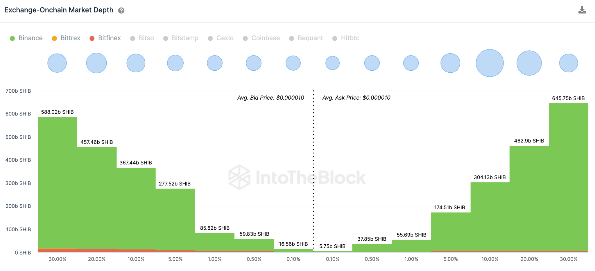Select the 645.75b SHIB ask bar
The image size is (595, 271).
coord(569,177)
